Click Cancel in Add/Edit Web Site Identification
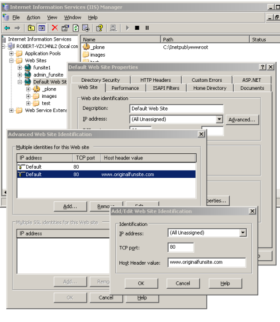 point(183,283)
